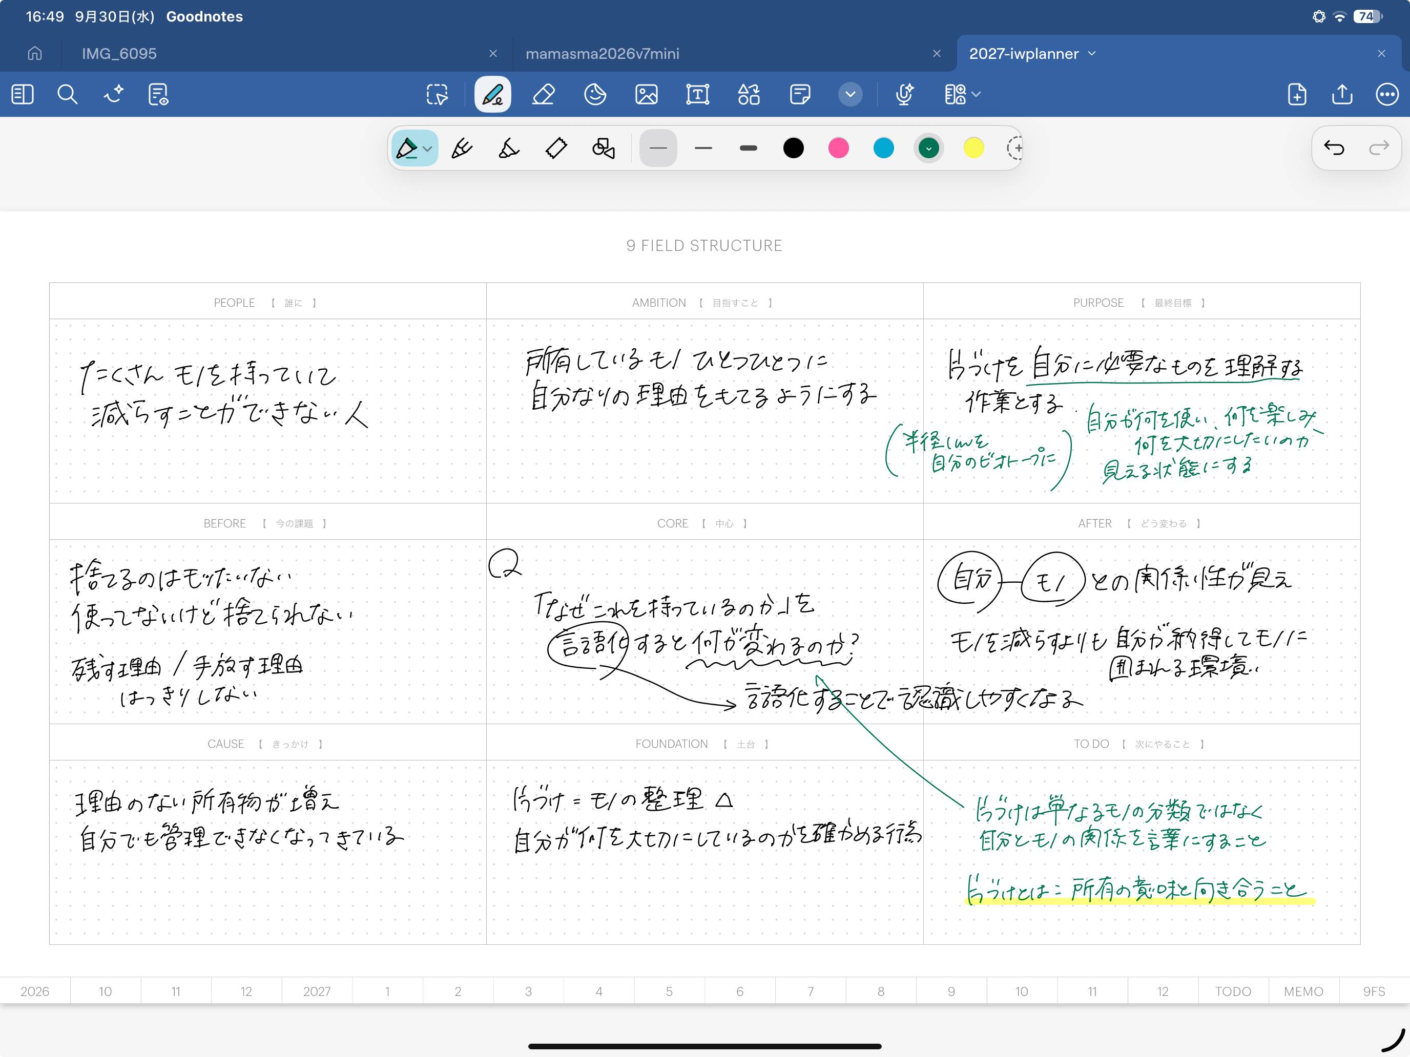Open the shapes and elements tool
This screenshot has height=1057, width=1410.
click(x=749, y=94)
